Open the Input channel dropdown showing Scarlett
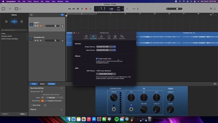Viewport: 218px width, 123px height. (54, 98)
